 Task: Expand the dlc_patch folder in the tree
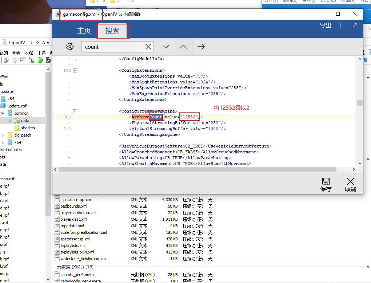click(x=3, y=135)
